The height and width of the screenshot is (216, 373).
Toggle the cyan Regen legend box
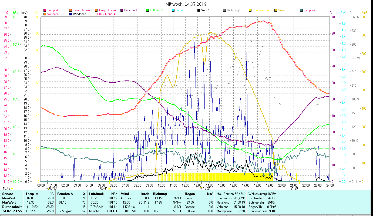[x=173, y=10]
